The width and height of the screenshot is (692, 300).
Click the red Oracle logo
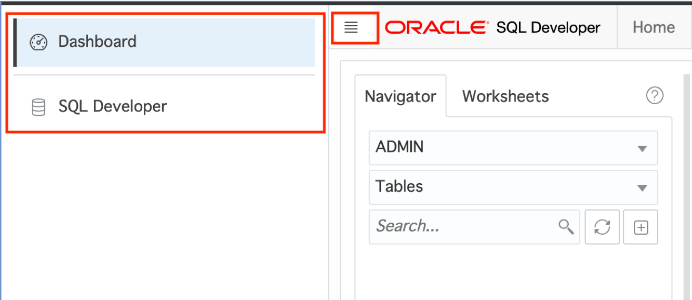(437, 27)
